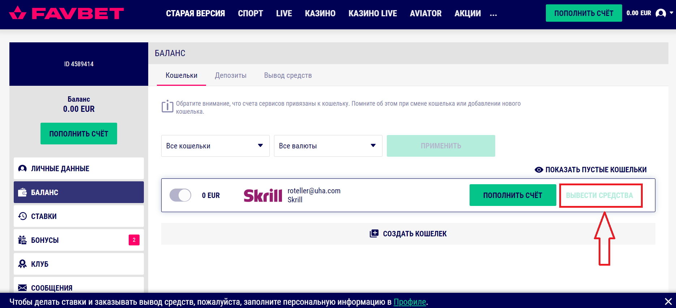
Task: Open 'СООБЩЕНИЯ' sidebar item
Action: point(79,285)
